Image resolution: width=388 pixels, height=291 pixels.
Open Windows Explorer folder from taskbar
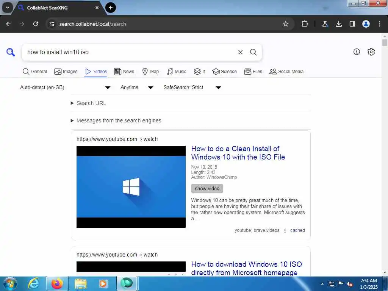[x=81, y=284]
